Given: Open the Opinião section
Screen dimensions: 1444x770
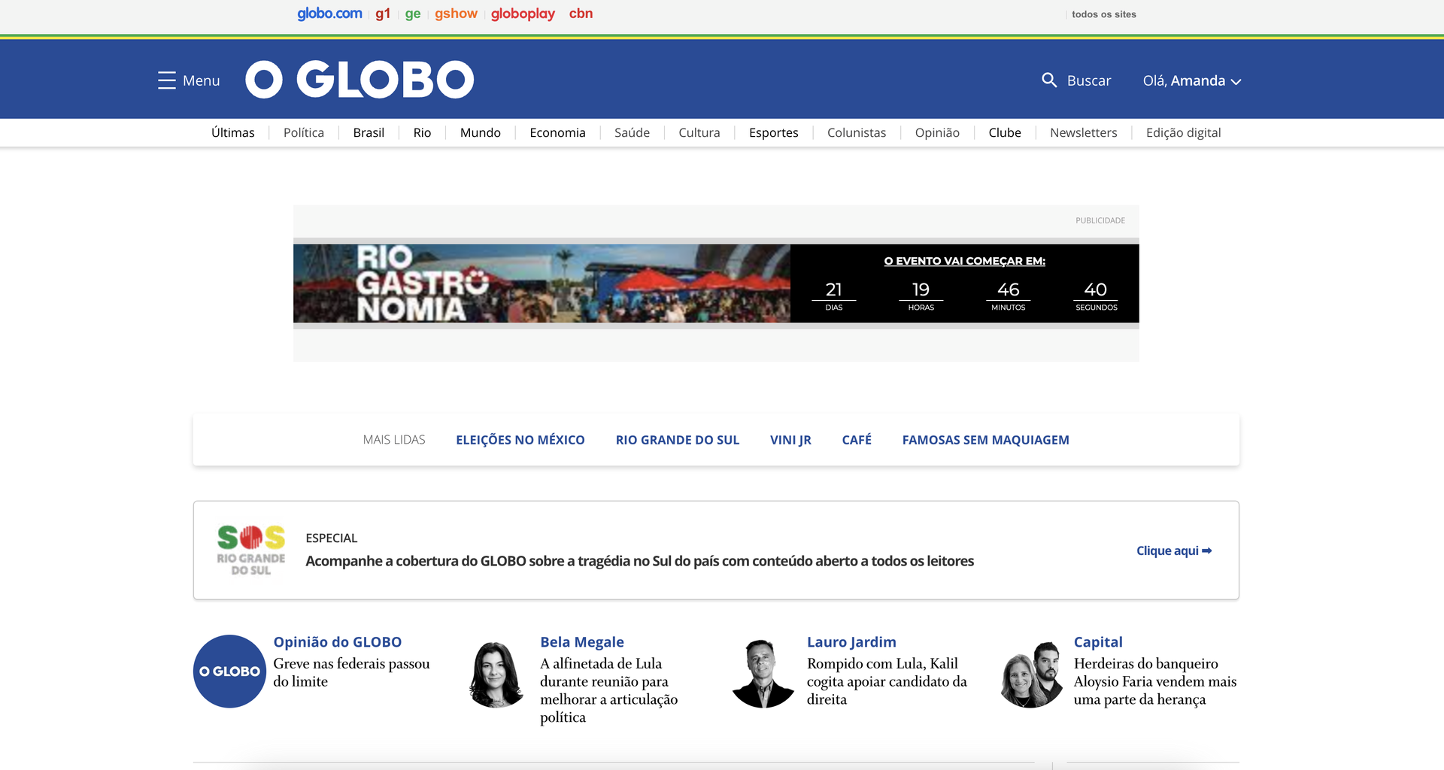Looking at the screenshot, I should pyautogui.click(x=937, y=133).
